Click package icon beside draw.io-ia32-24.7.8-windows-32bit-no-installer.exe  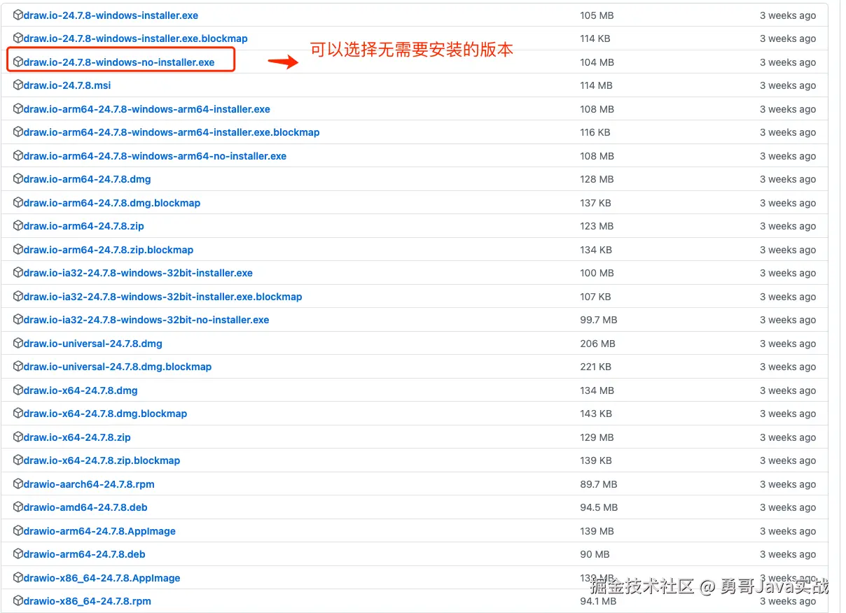[18, 320]
